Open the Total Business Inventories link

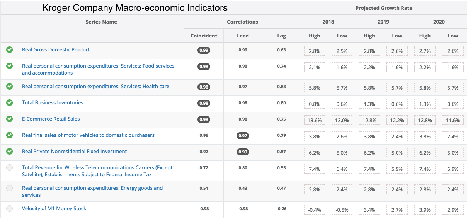[53, 102]
